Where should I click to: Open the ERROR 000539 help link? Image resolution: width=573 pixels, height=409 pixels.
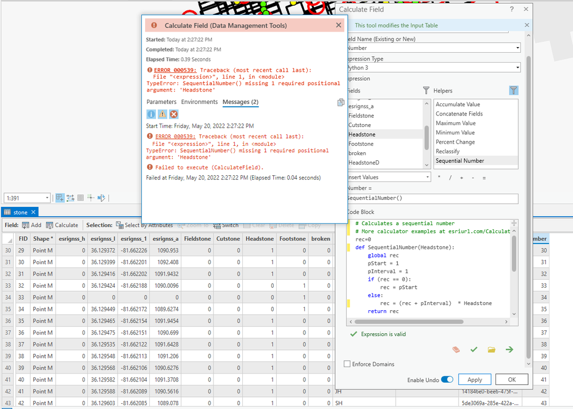coord(175,70)
